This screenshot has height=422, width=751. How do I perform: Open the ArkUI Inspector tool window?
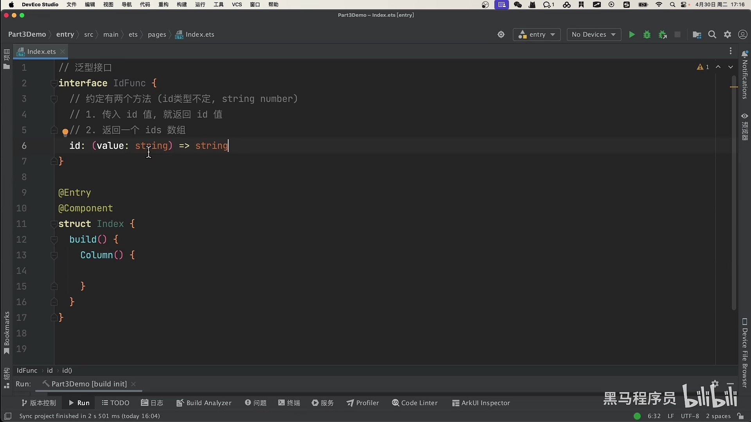click(x=481, y=403)
